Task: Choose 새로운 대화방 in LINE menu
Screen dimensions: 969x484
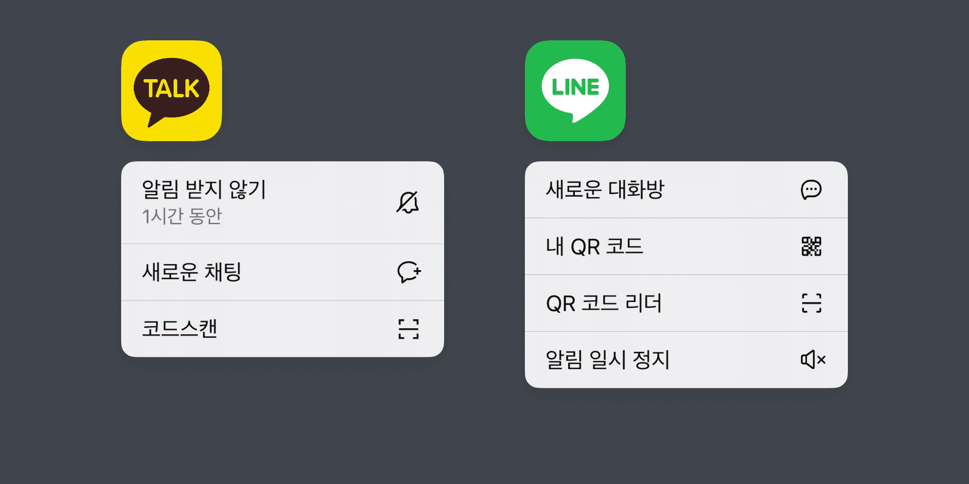Action: pos(686,190)
